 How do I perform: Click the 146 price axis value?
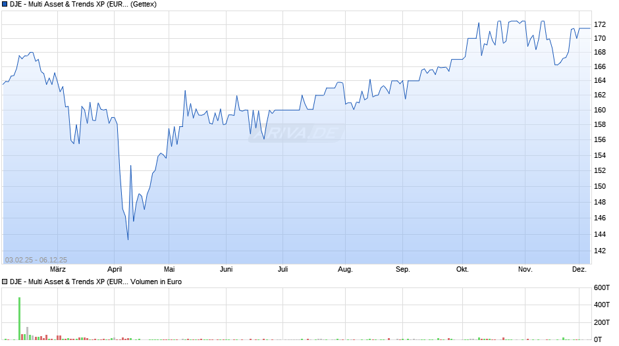[x=600, y=218]
